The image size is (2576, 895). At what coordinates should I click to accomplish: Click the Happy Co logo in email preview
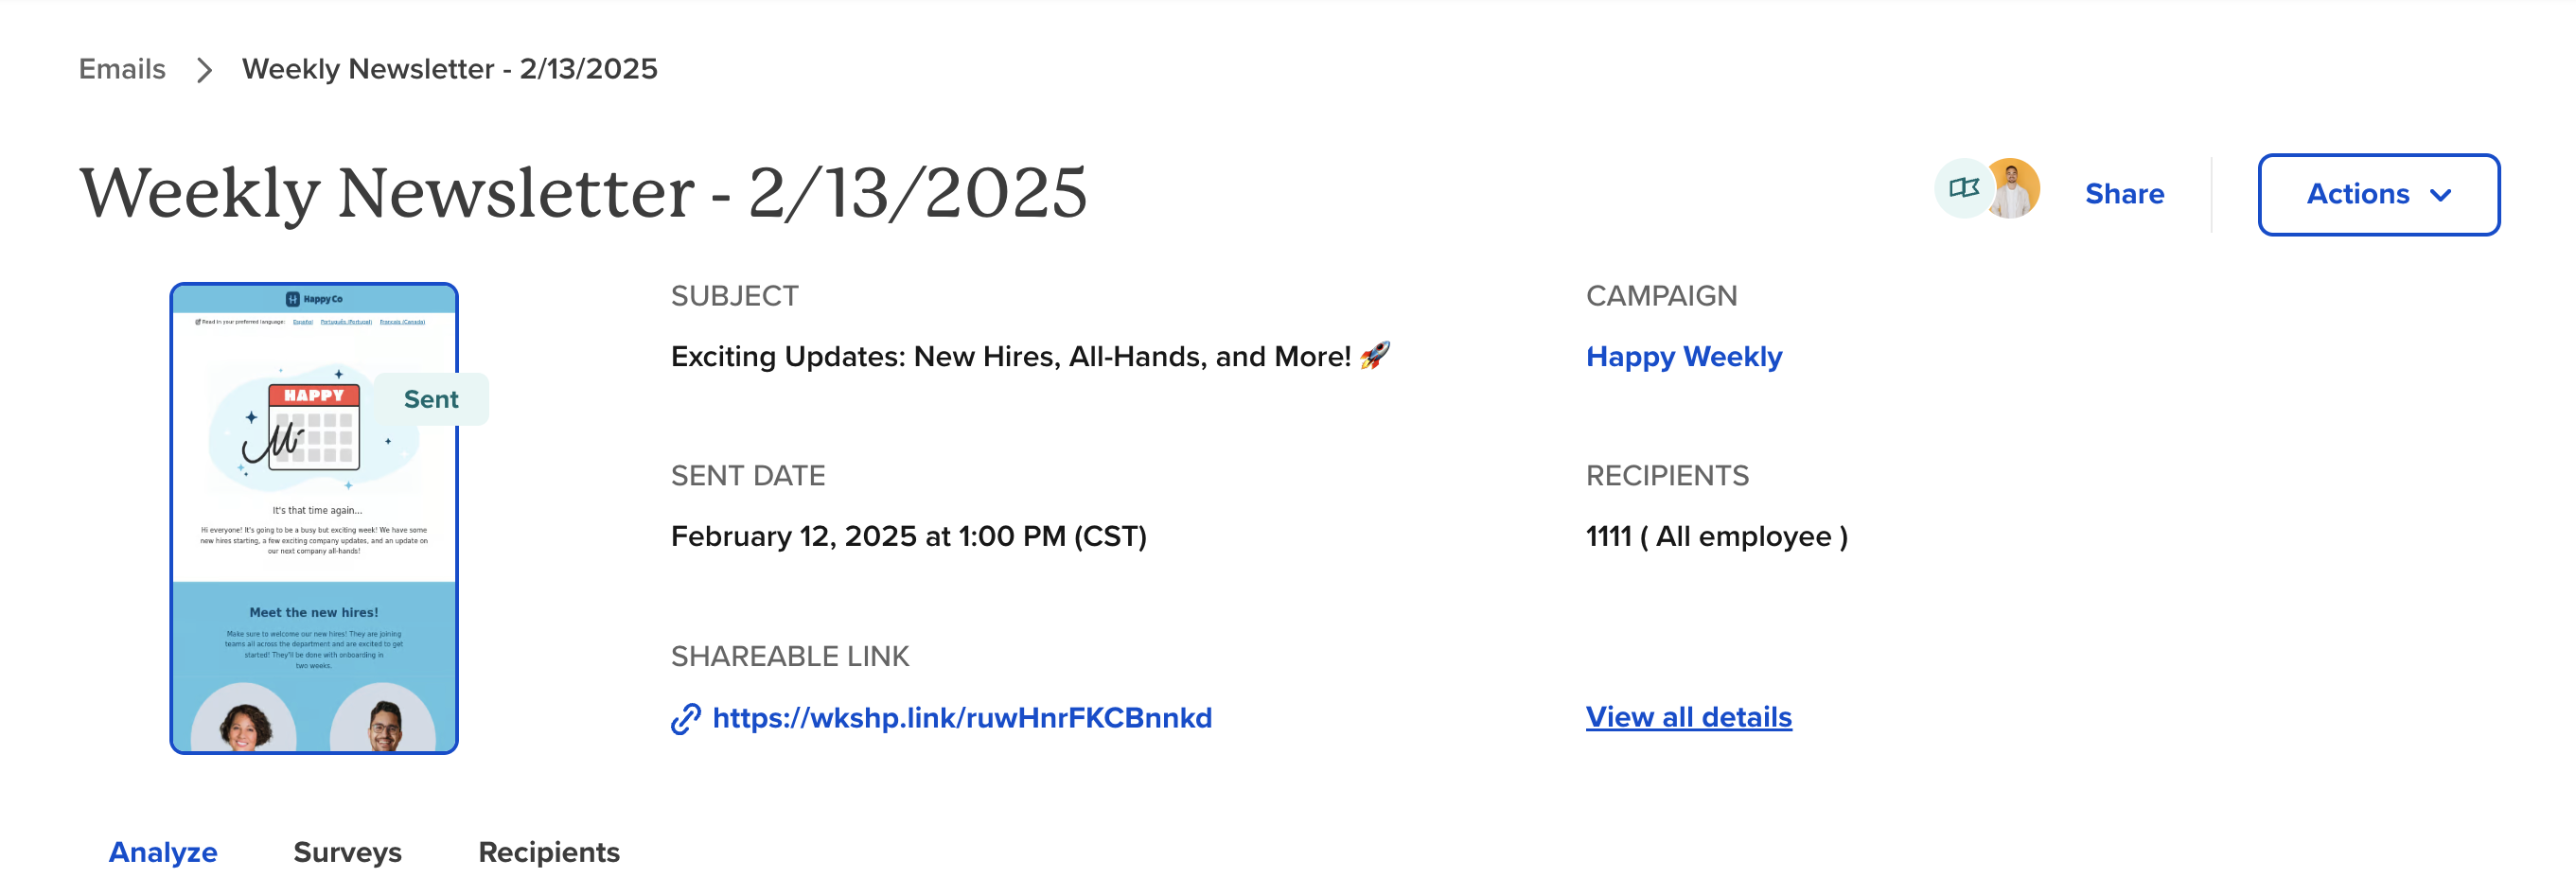pos(314,299)
